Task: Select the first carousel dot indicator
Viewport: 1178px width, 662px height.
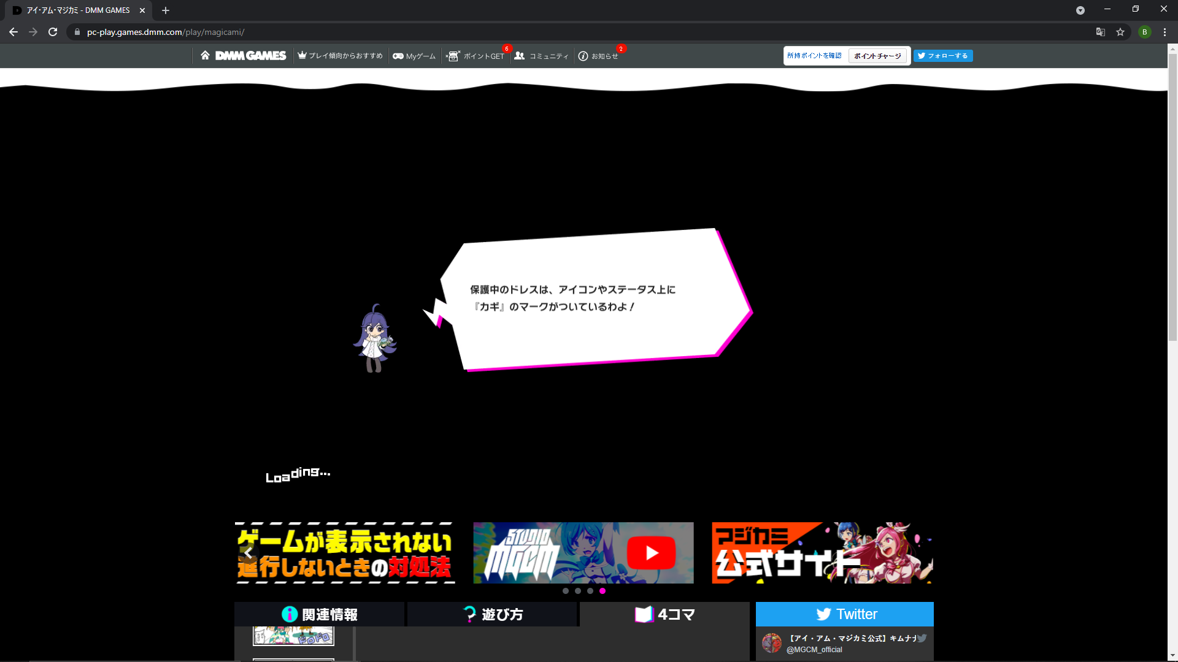Action: [566, 591]
